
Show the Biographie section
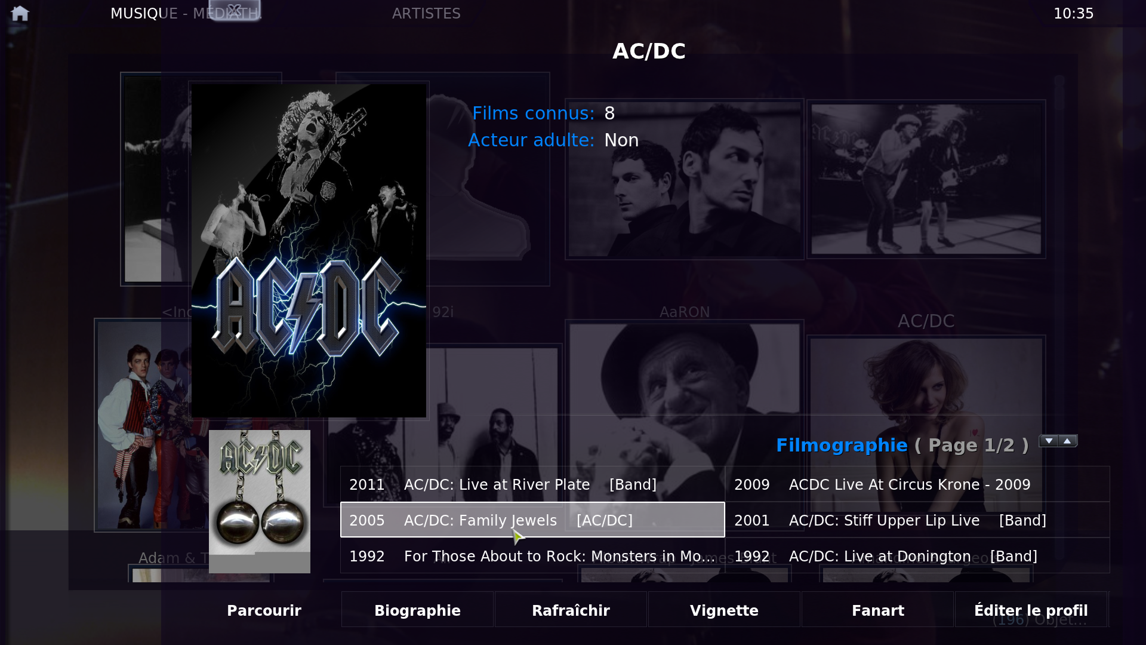point(417,610)
